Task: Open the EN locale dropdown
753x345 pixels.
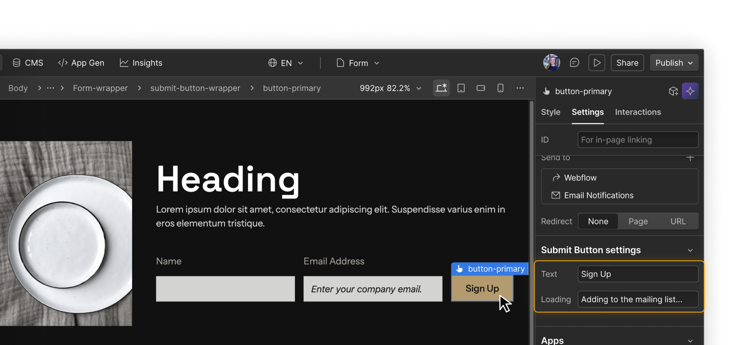Action: (x=286, y=63)
